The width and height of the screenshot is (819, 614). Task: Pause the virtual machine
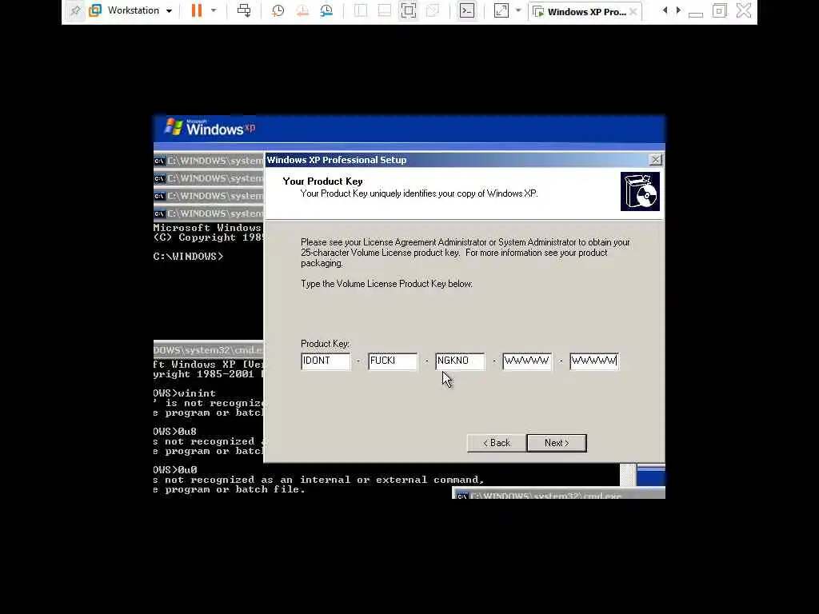click(197, 10)
